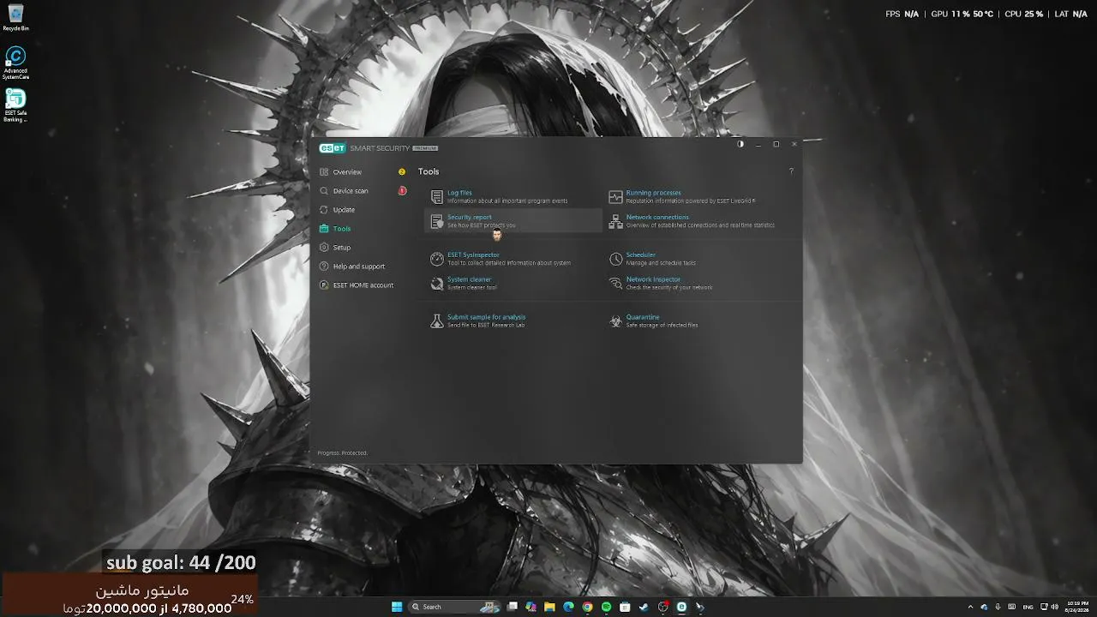Click the OneDrive cloud tray icon

[984, 607]
